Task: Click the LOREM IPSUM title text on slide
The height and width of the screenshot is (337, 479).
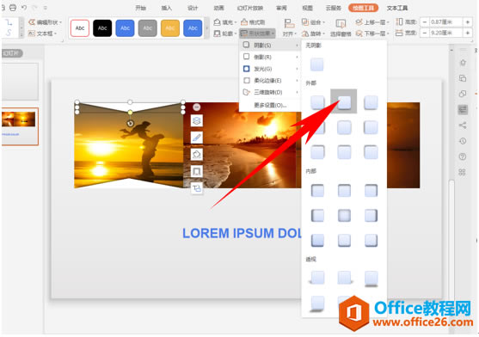Action: click(x=242, y=233)
